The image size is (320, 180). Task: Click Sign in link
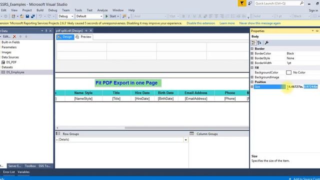(313, 10)
